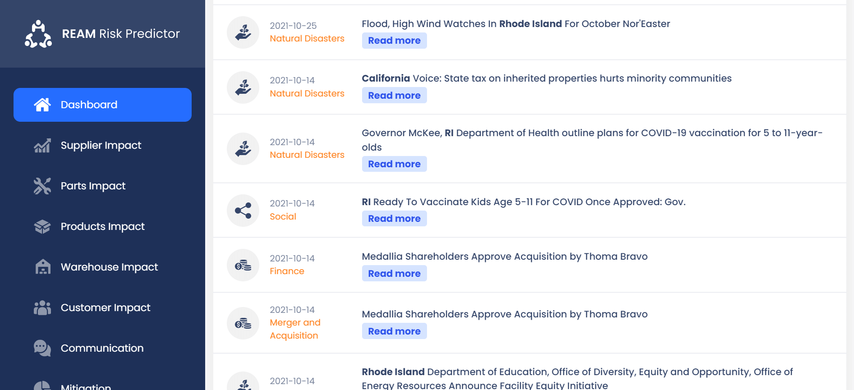
Task: Read more about Governor McKee's vaccination plans
Action: (x=394, y=164)
